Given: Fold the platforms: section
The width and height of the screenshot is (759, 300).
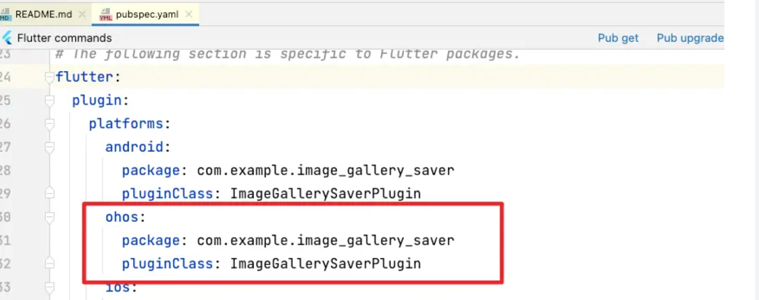Looking at the screenshot, I should pyautogui.click(x=49, y=124).
